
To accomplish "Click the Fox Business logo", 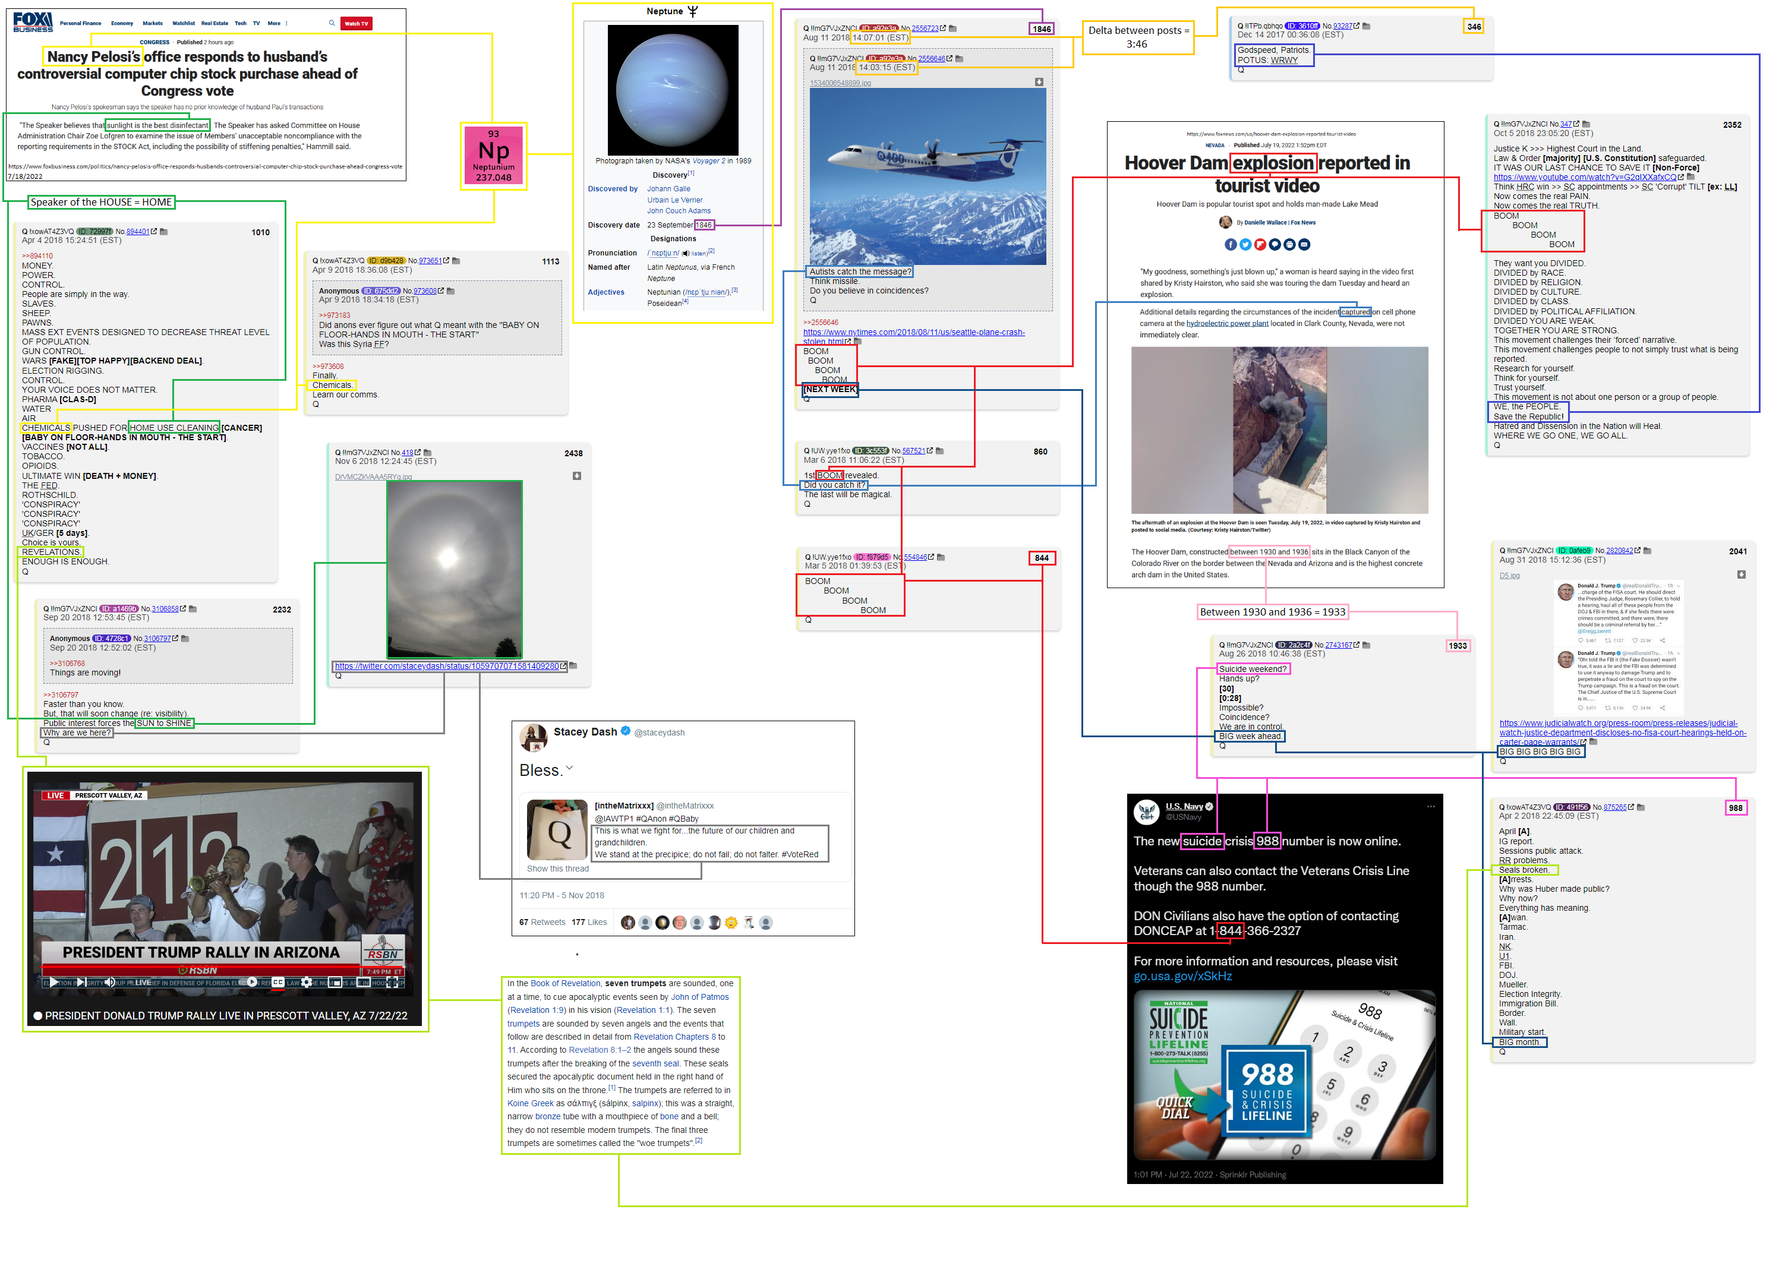I will tap(33, 22).
